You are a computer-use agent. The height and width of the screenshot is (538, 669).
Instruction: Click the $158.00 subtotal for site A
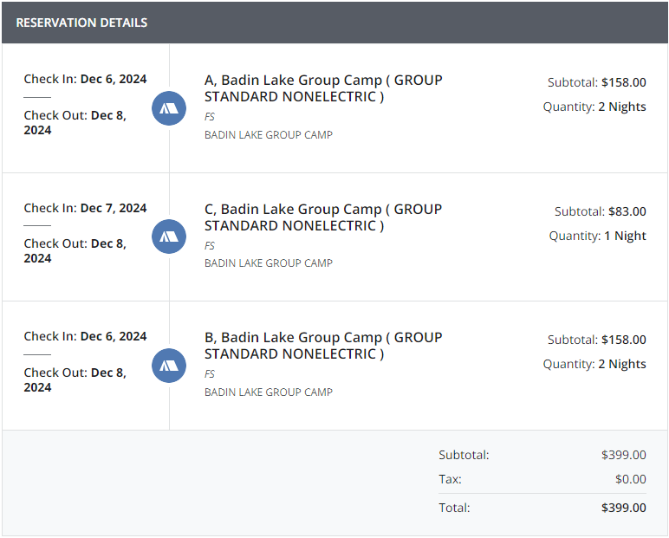623,82
